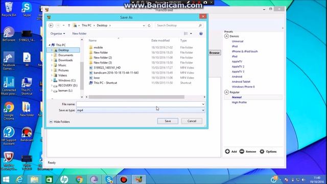The width and height of the screenshot is (327, 184).
Task: Select the looo video file
Action: tap(97, 78)
